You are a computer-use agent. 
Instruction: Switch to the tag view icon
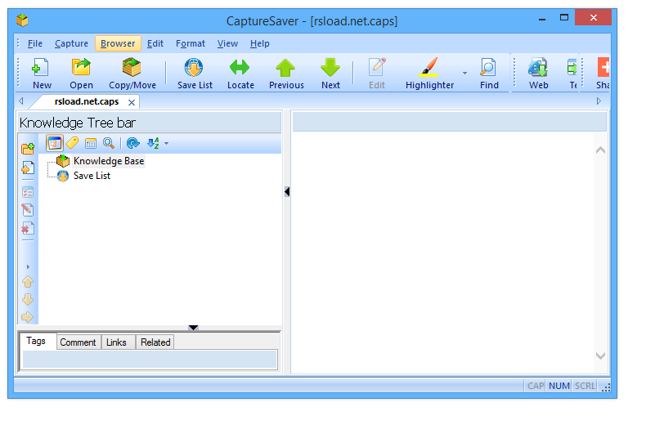tap(73, 143)
